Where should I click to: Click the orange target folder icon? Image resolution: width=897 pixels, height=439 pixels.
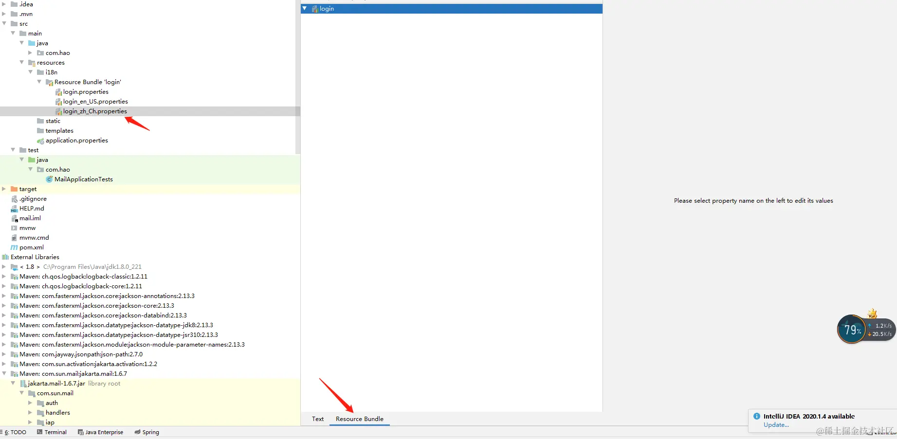(14, 189)
